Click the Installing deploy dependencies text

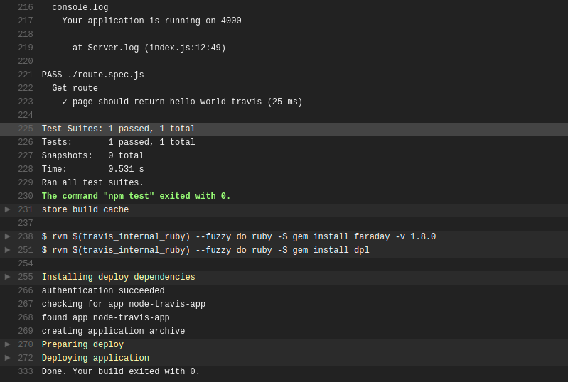tap(119, 277)
